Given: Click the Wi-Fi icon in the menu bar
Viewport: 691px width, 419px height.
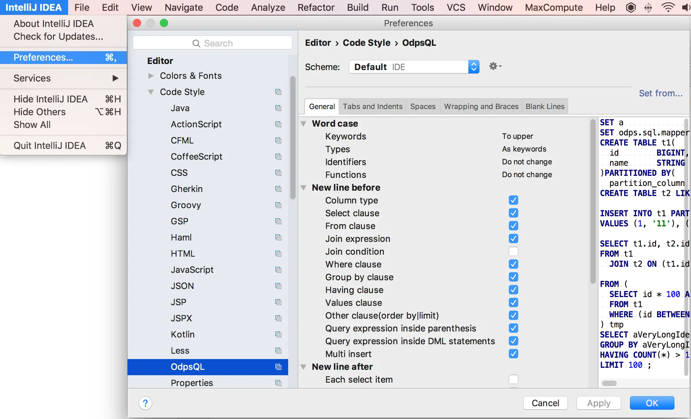Looking at the screenshot, I should 668,7.
